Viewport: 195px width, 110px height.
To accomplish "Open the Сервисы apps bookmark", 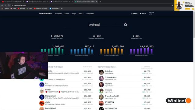I will click(x=5, y=9).
